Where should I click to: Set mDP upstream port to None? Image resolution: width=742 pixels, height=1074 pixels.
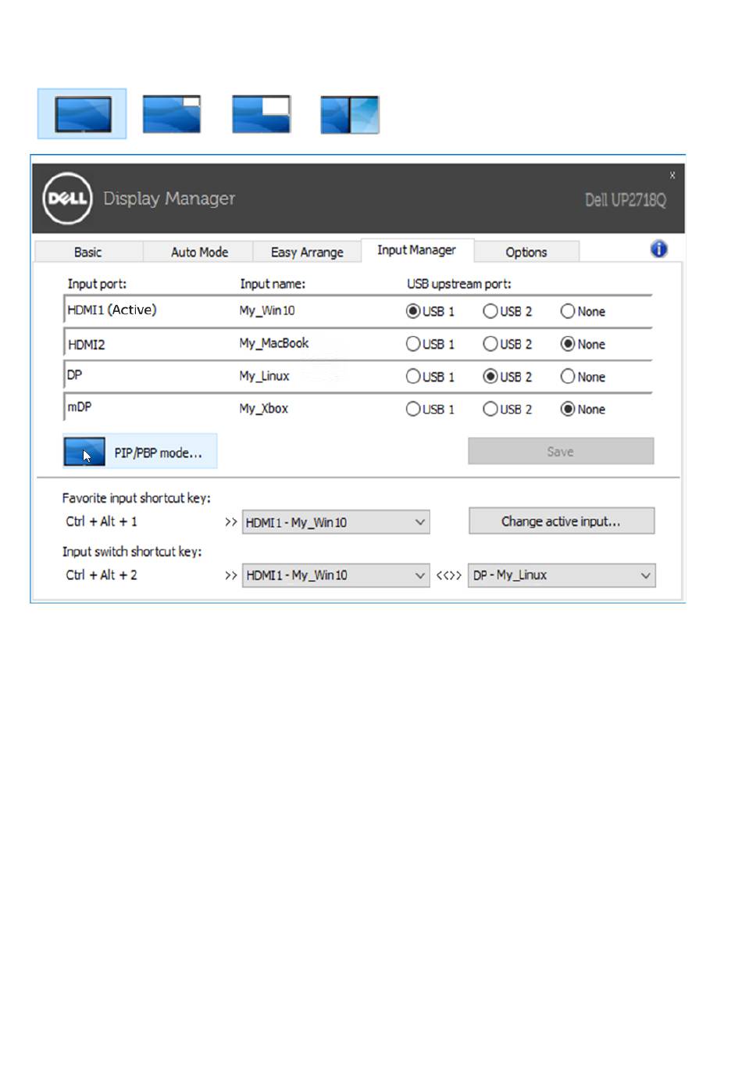568,409
